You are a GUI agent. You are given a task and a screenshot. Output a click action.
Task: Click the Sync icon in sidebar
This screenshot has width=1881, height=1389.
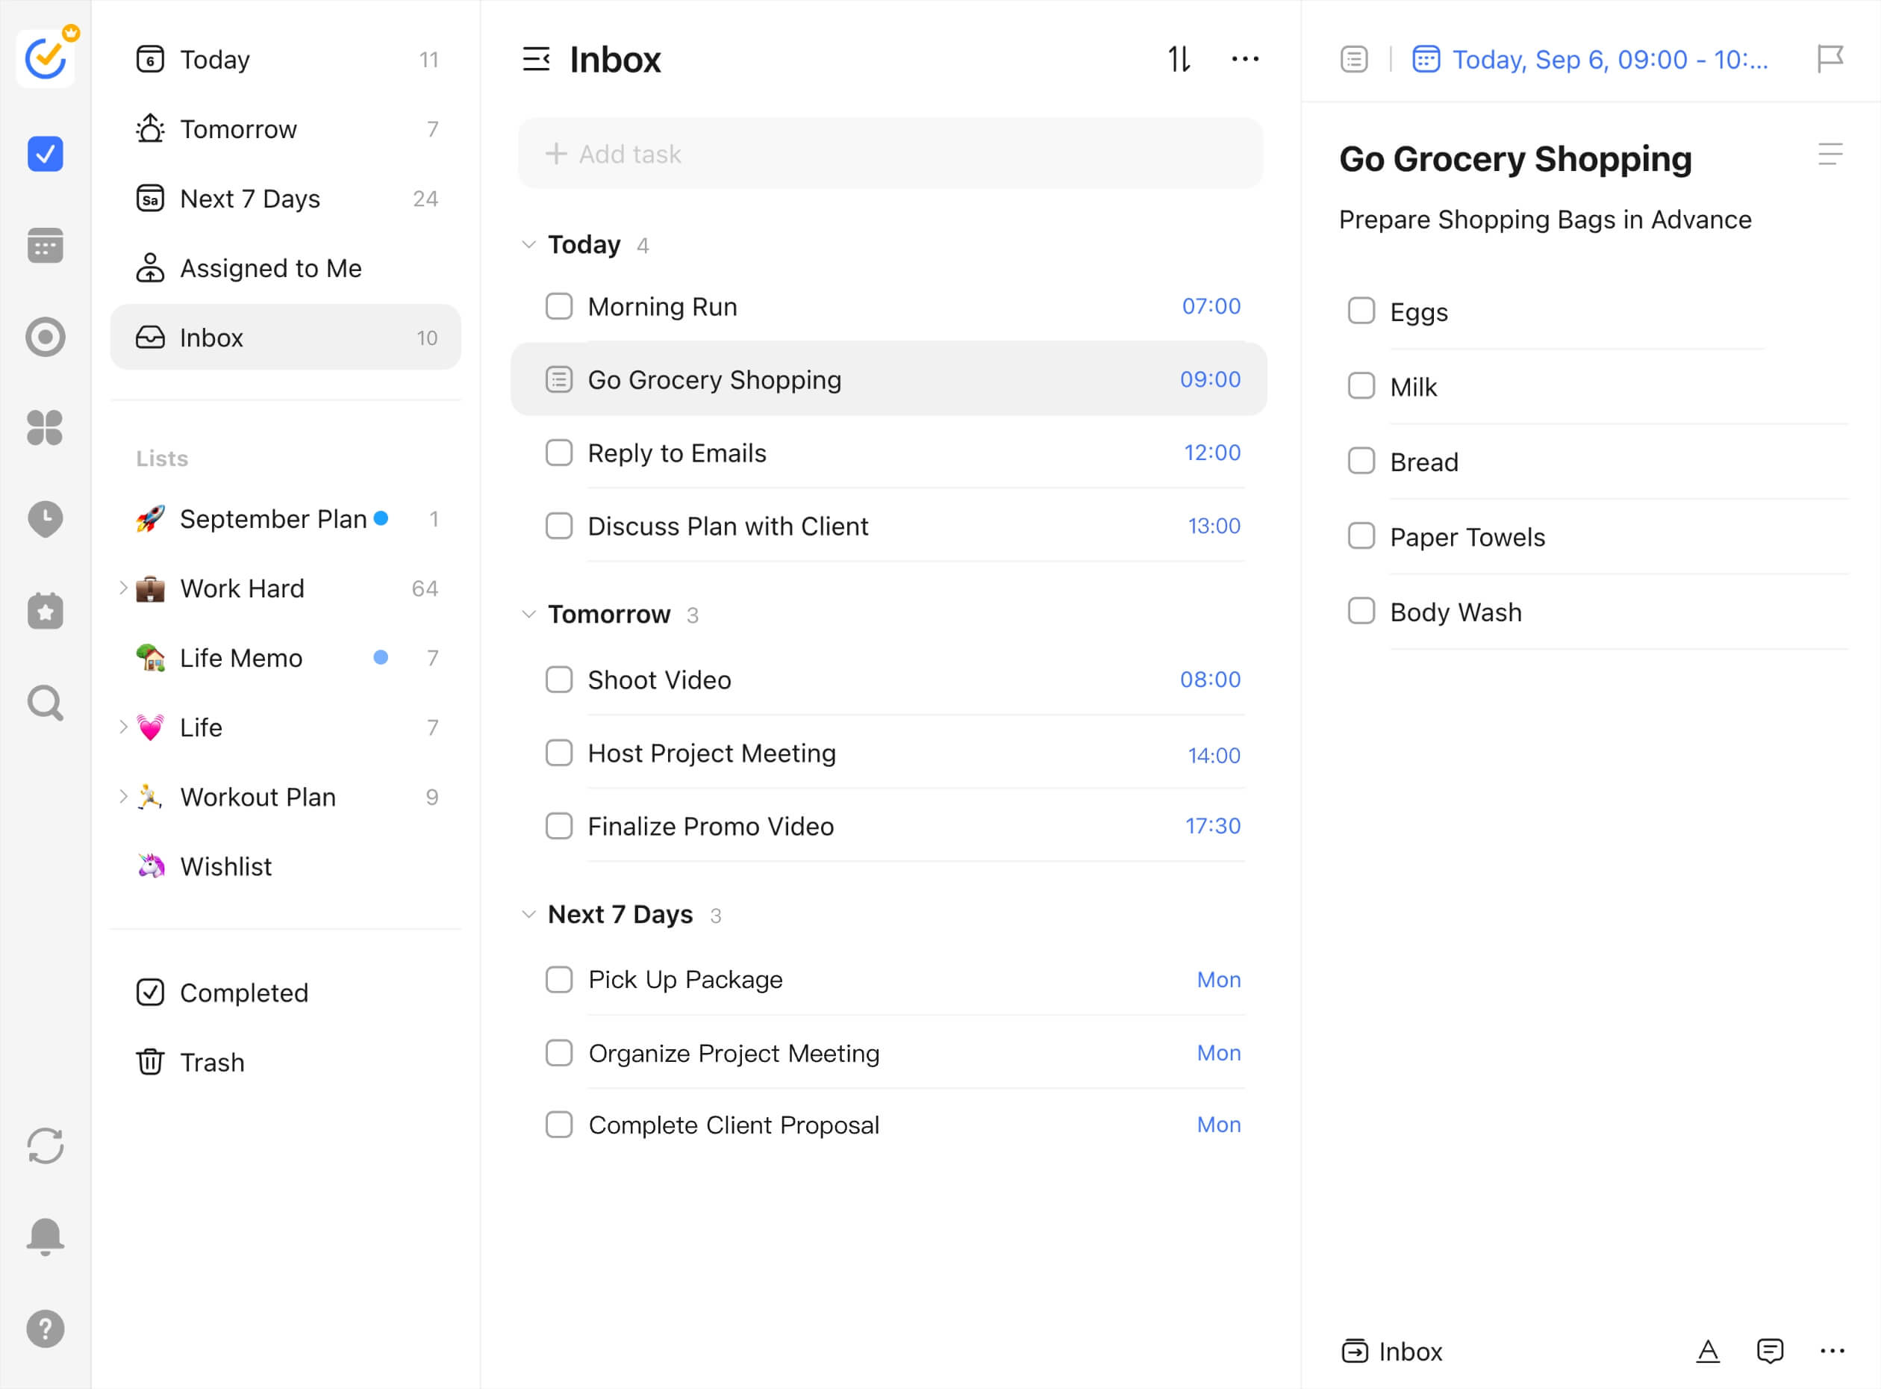tap(46, 1145)
